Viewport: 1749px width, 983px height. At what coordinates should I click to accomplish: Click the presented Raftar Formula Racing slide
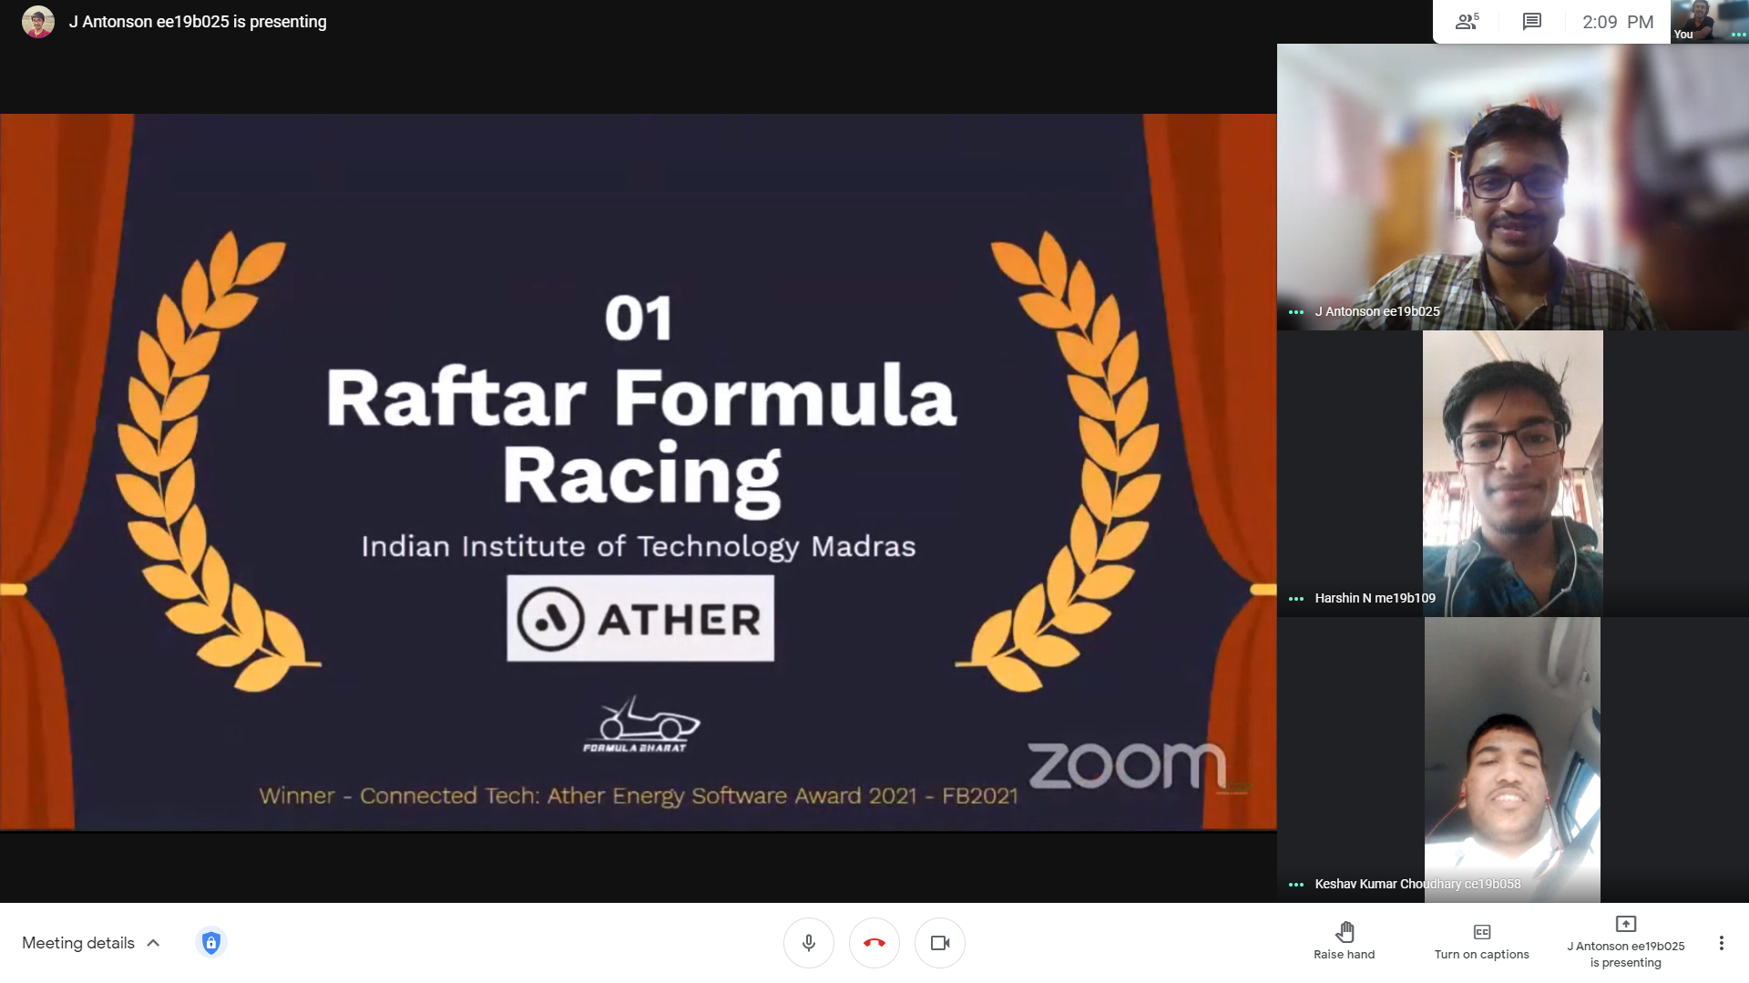pyautogui.click(x=638, y=471)
